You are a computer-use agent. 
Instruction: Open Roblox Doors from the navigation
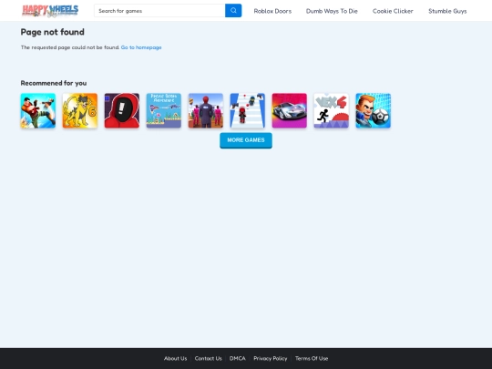[272, 11]
